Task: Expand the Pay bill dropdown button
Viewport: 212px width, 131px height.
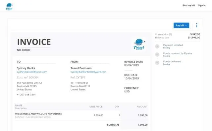Action: [x=181, y=25]
